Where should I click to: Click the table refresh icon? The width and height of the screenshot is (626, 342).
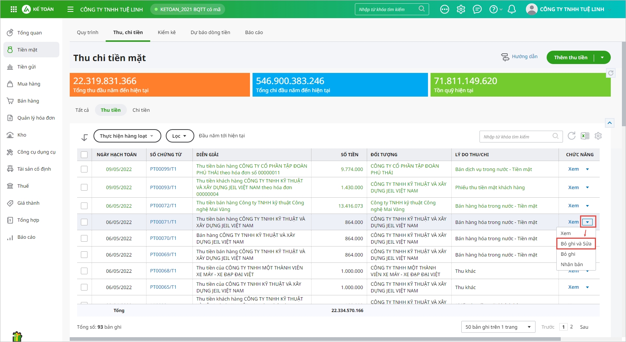click(x=571, y=136)
